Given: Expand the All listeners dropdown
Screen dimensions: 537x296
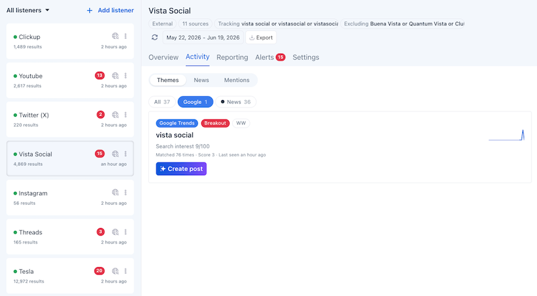Looking at the screenshot, I should [28, 10].
